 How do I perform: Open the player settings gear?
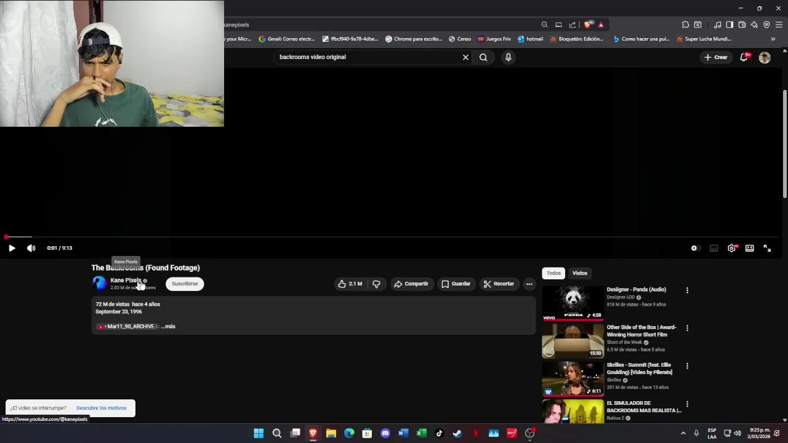(x=731, y=248)
